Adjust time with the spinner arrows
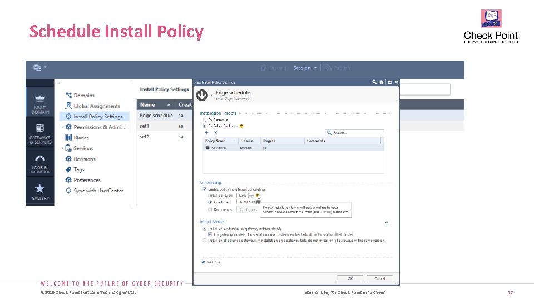This screenshot has height=300, width=534. 251,195
